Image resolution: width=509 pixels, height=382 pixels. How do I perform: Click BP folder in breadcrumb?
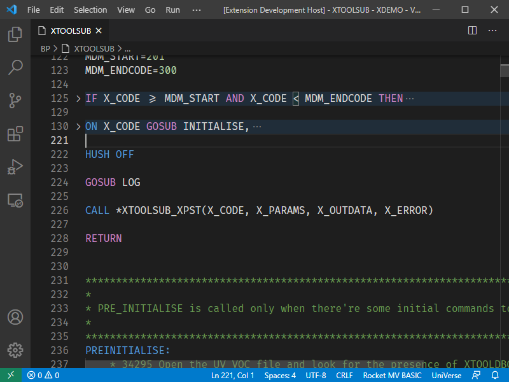(x=45, y=49)
